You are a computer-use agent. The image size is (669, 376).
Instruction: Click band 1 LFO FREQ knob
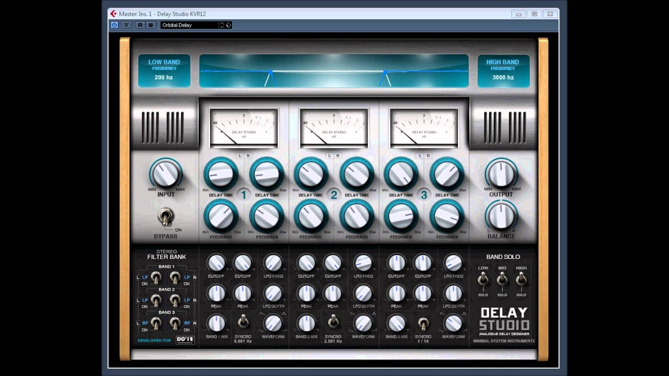point(273,263)
